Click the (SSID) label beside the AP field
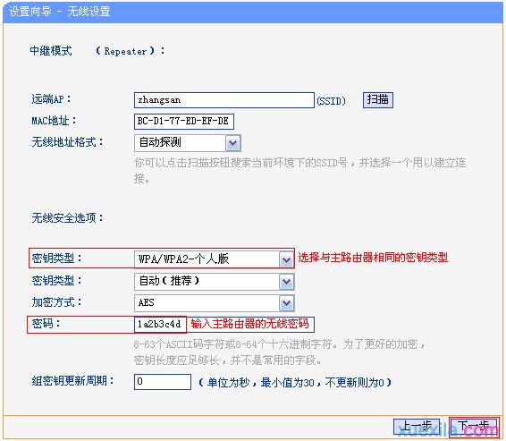 click(x=331, y=101)
